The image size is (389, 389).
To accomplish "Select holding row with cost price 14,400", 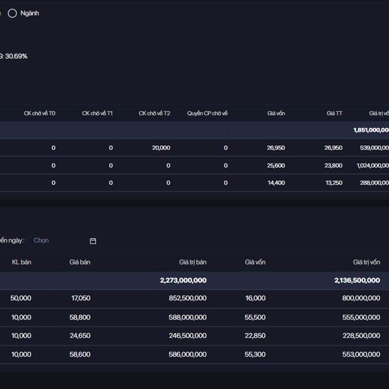I will pyautogui.click(x=194, y=183).
